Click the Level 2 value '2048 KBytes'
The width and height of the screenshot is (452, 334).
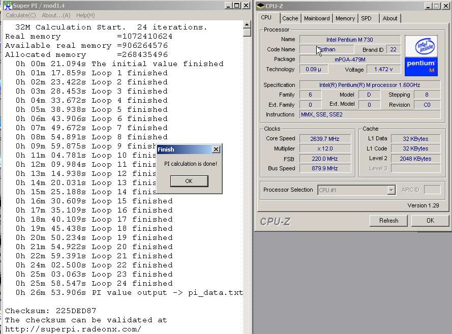pyautogui.click(x=415, y=159)
